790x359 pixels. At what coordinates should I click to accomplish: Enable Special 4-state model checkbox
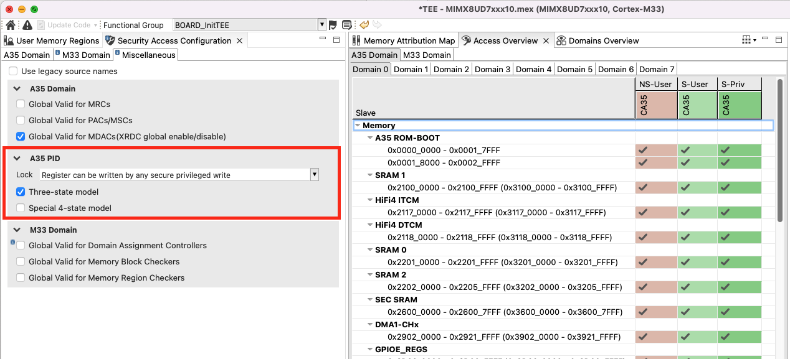click(x=21, y=208)
